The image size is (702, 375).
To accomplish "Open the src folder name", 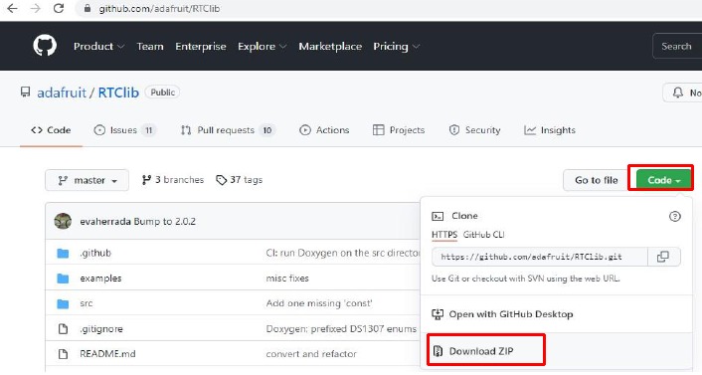I will point(87,303).
